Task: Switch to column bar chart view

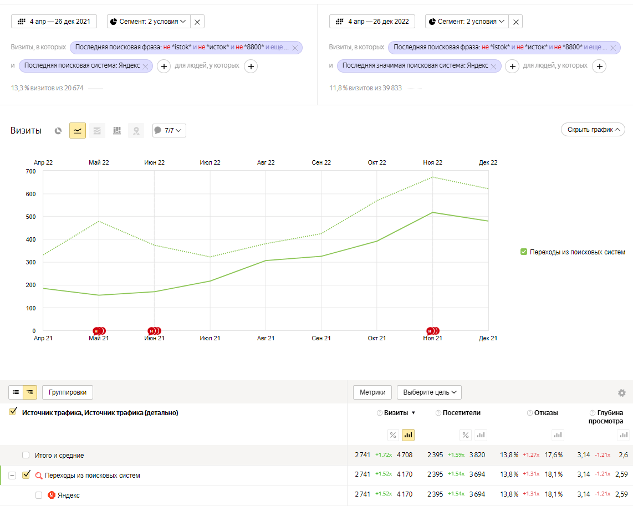Action: tap(117, 131)
